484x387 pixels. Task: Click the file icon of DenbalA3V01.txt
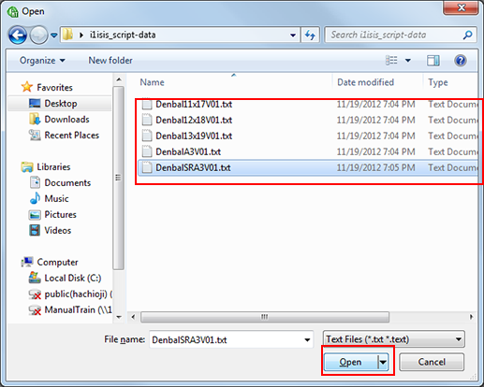[147, 152]
